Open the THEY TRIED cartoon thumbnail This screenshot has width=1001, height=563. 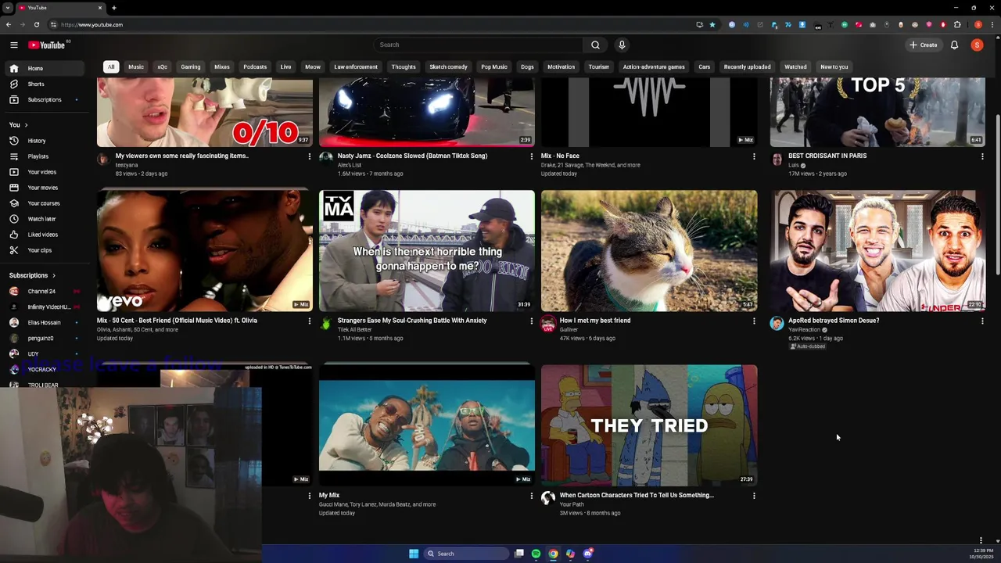pyautogui.click(x=649, y=425)
